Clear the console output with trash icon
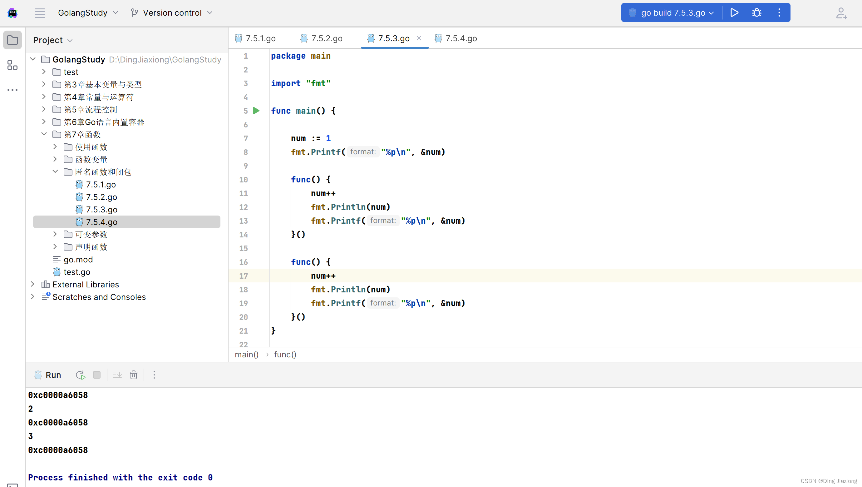Viewport: 862px width, 487px height. [134, 375]
